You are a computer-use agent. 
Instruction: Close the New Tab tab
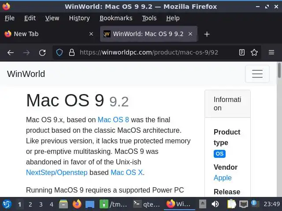[x=91, y=34]
